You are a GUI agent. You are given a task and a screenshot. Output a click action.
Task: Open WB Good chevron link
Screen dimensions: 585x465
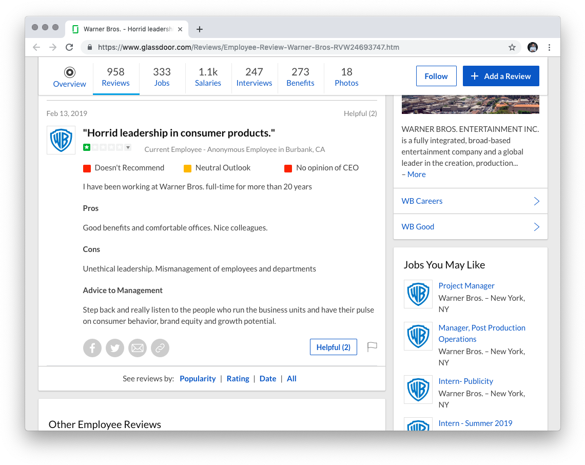[536, 227]
